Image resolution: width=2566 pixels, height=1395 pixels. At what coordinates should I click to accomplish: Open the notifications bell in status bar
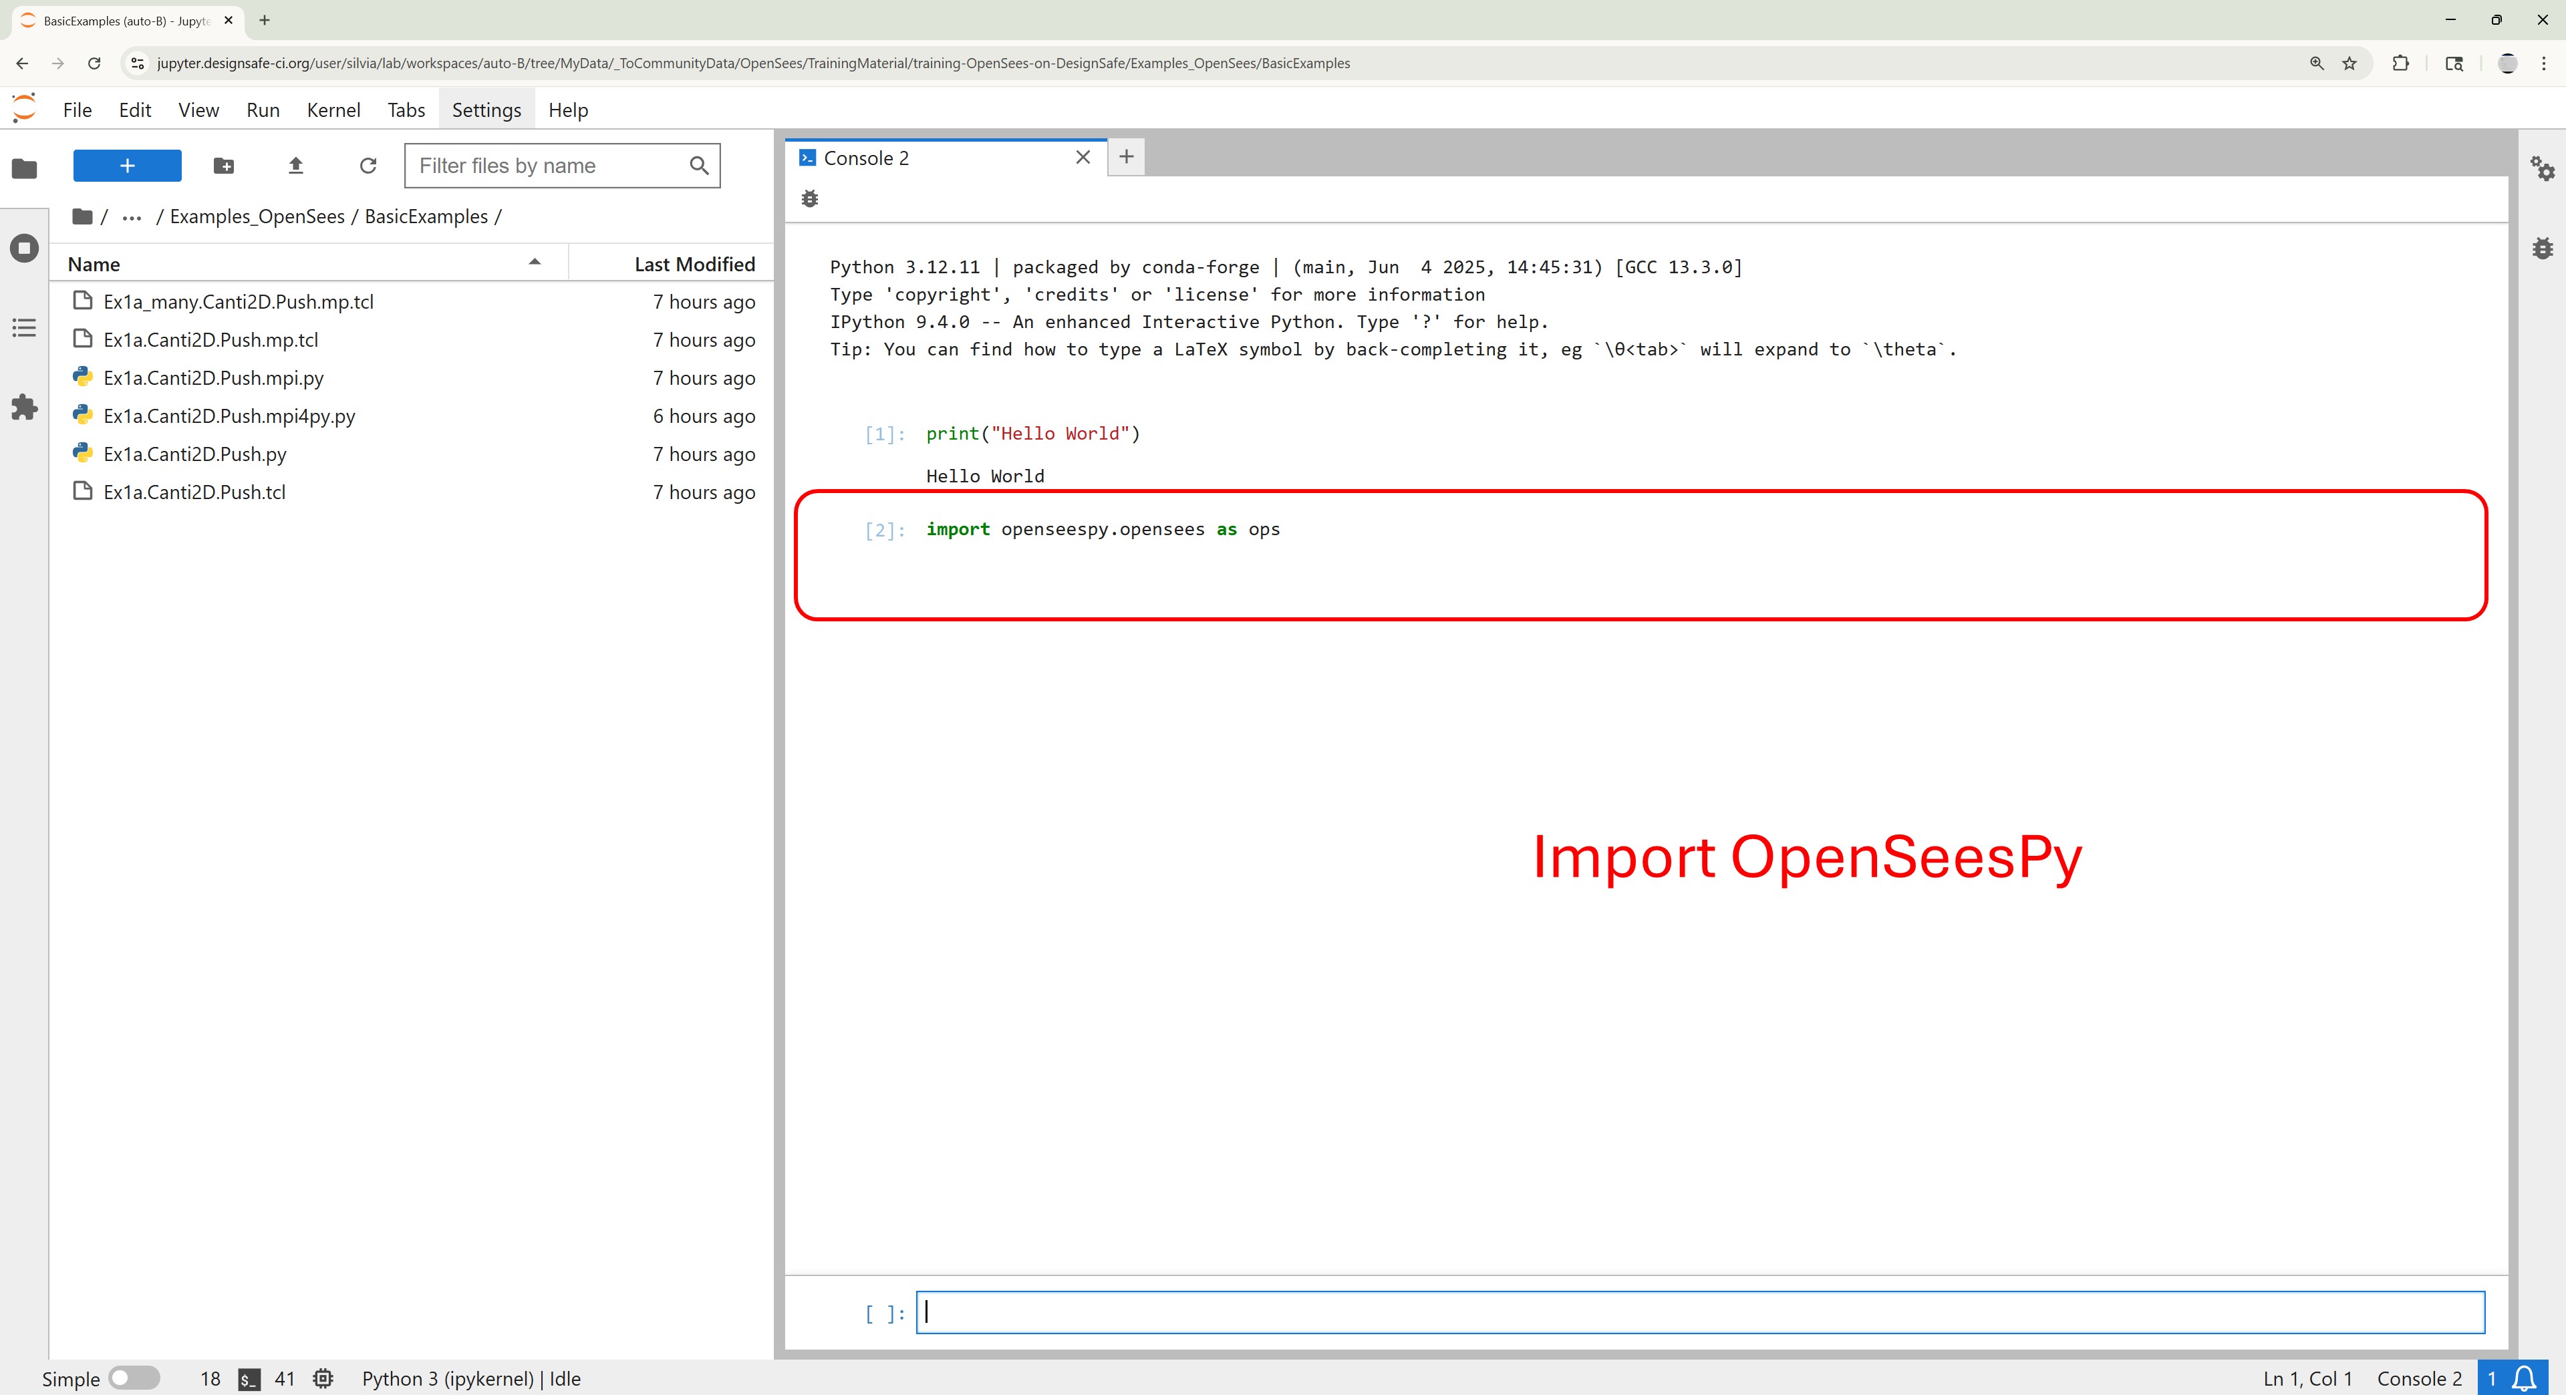[x=2524, y=1378]
